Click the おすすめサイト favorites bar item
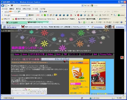 coord(105,19)
